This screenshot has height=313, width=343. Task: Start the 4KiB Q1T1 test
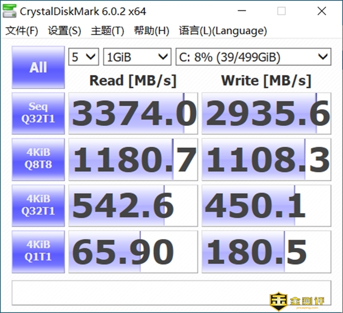click(x=38, y=251)
